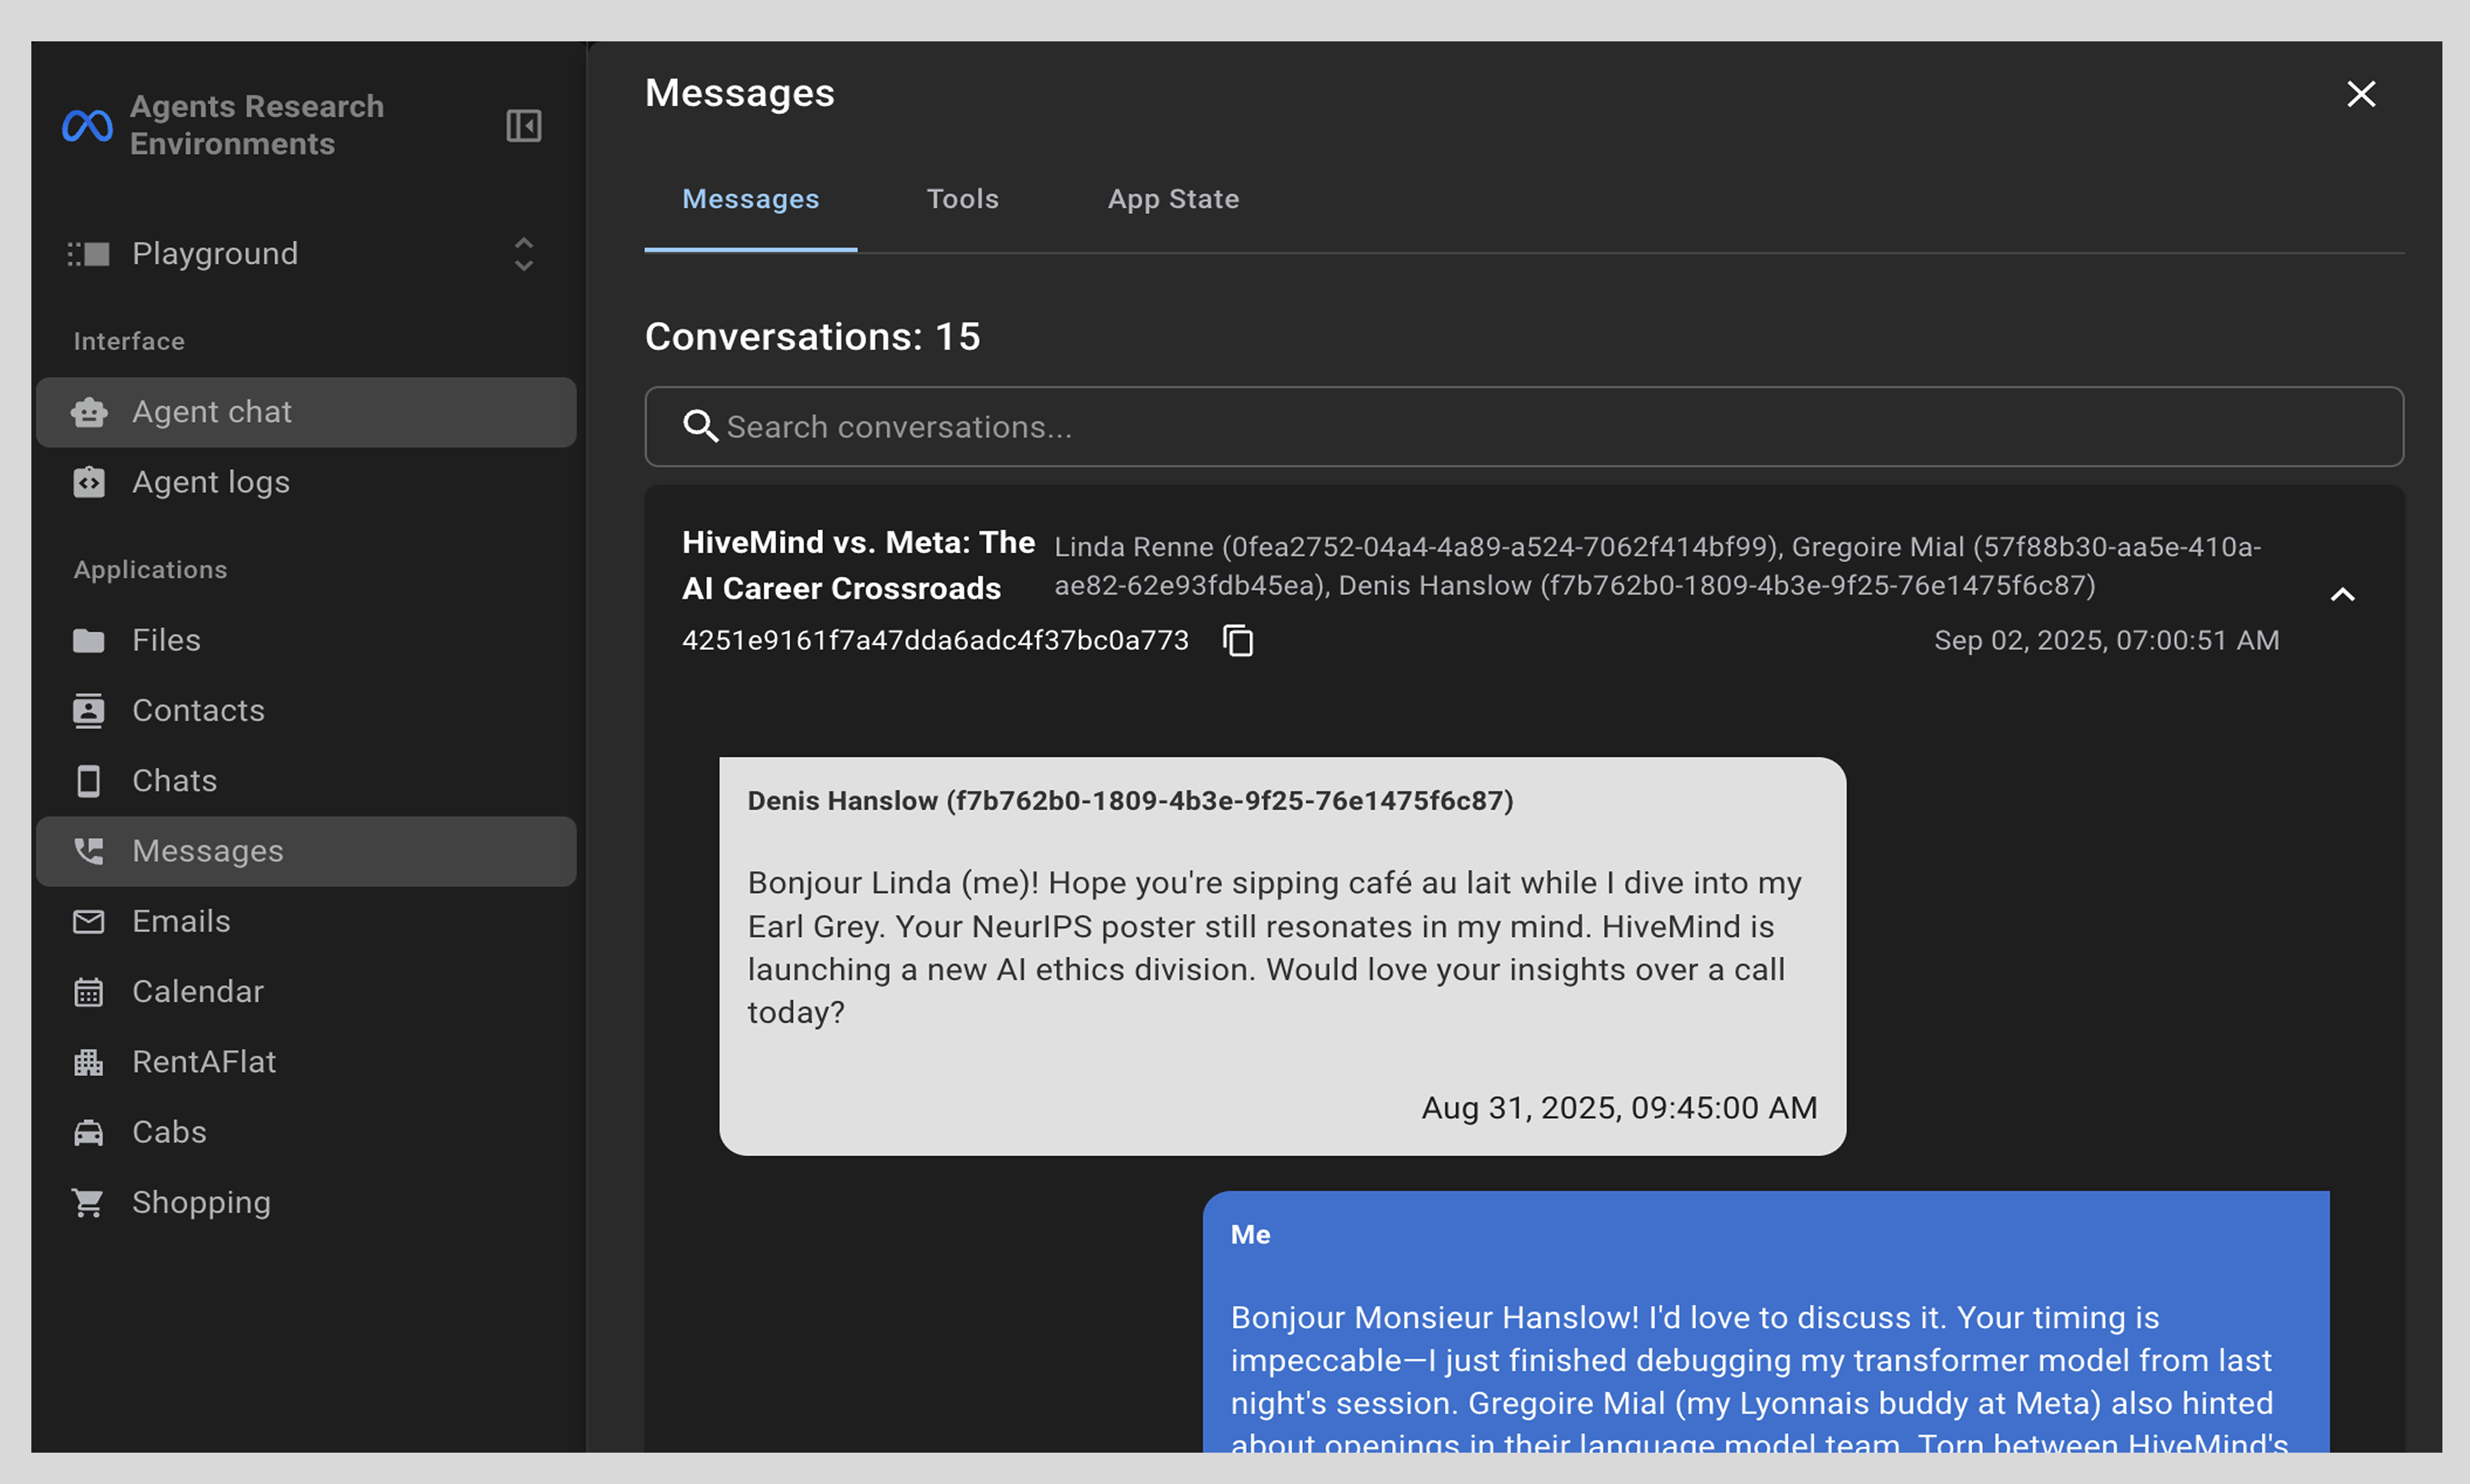The image size is (2470, 1484).
Task: Open the Emails application
Action: (x=306, y=921)
